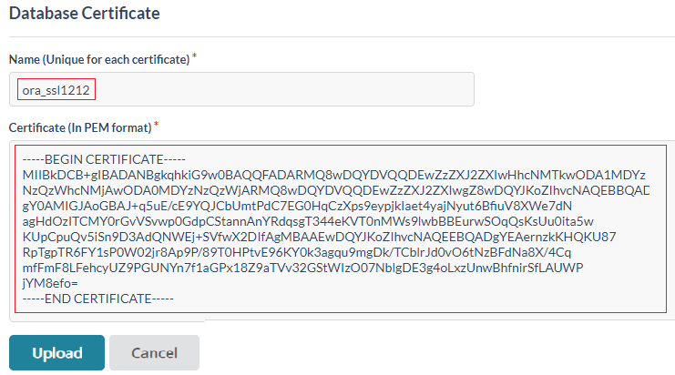The image size is (675, 375).
Task: Click the certificate line starting with NzQzWhcNMjAw
Action: 337,189
